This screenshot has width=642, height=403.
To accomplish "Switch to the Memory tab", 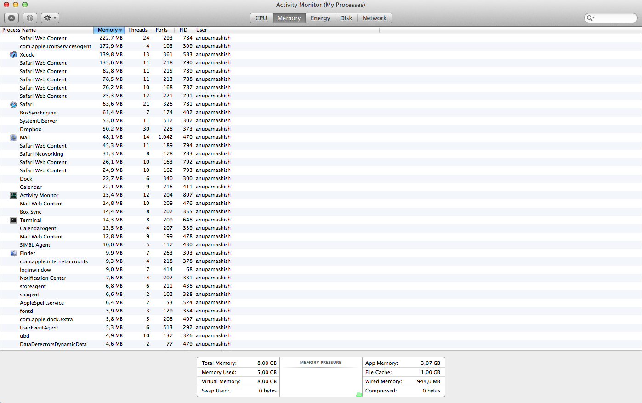I will pyautogui.click(x=289, y=18).
